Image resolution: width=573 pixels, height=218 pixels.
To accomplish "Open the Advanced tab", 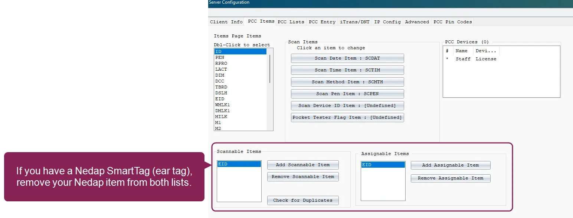I will coord(417,22).
